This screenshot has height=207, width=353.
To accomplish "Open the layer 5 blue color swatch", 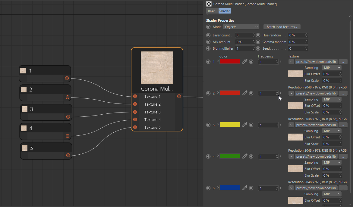I will click(x=230, y=187).
